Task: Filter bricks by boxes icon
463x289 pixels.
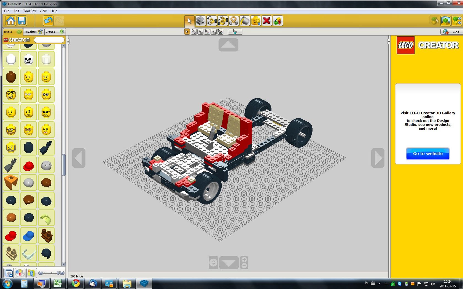Action: click(x=31, y=273)
